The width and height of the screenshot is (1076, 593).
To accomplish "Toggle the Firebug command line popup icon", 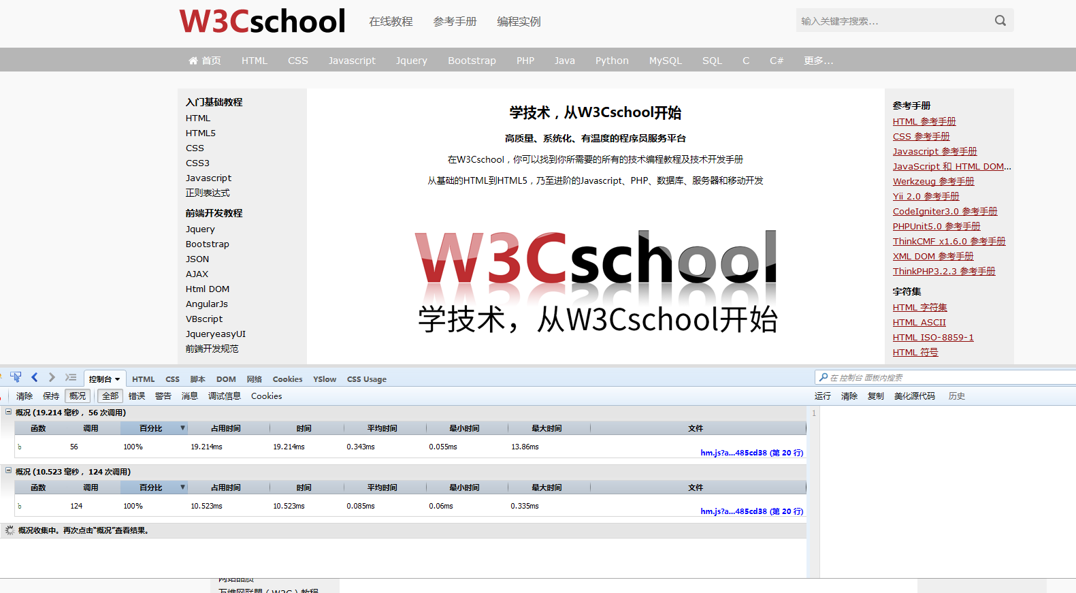I will (x=71, y=377).
